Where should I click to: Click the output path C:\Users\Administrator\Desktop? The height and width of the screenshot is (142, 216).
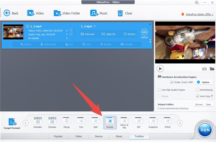173,108
